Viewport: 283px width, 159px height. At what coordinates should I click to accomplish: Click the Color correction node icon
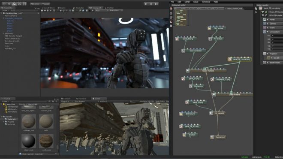click(x=183, y=51)
